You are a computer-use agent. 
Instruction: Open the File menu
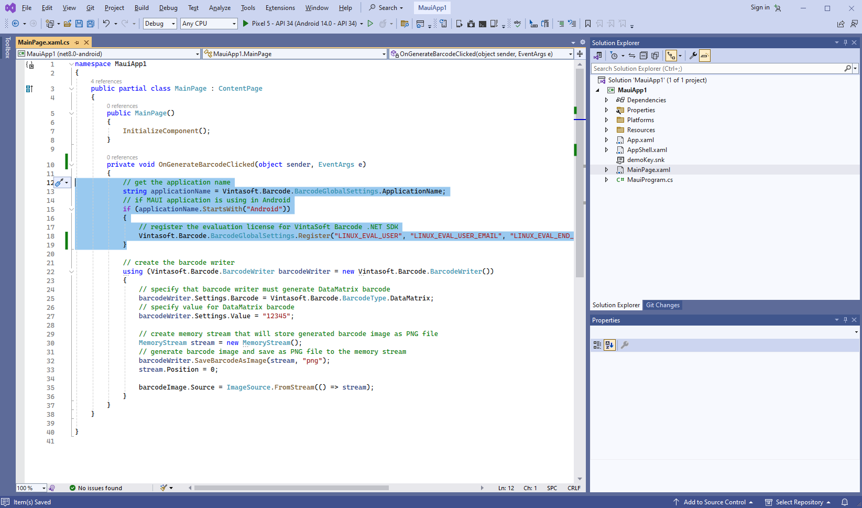[x=27, y=8]
